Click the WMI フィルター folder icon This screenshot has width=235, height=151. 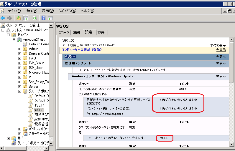point(25,129)
